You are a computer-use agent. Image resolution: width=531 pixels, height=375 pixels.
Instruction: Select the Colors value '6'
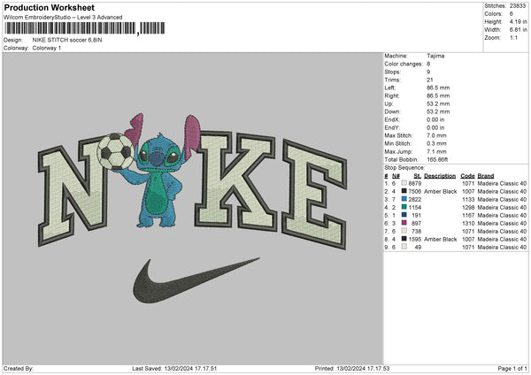[511, 14]
